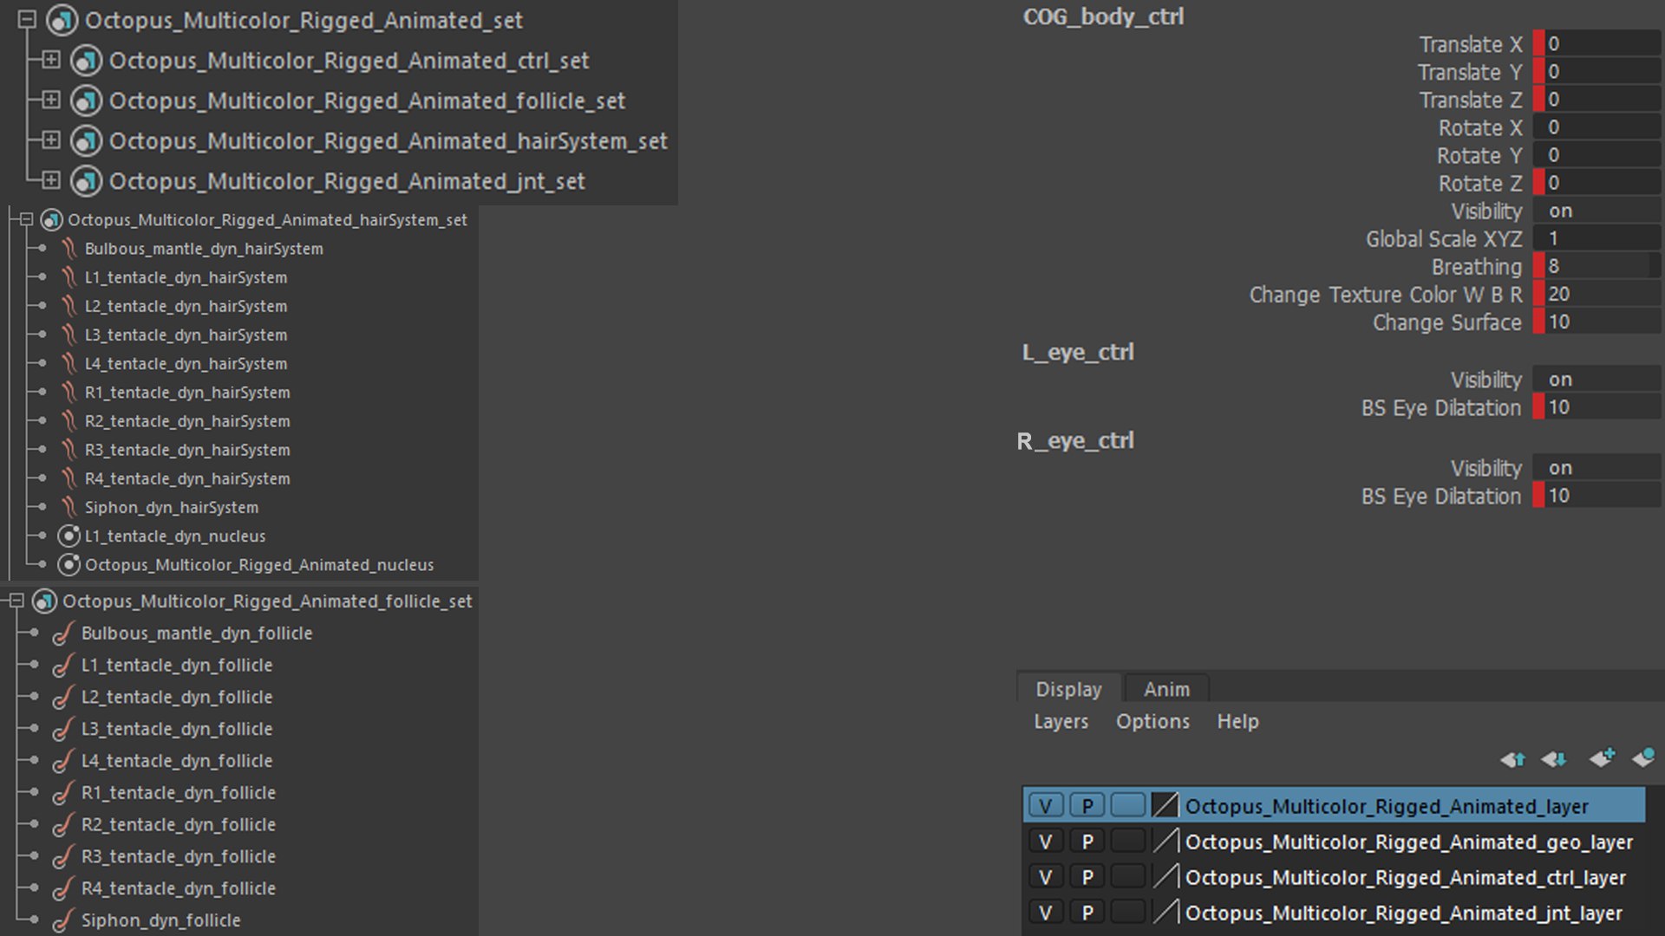Click the COG_body_ctrl Visibility on field

(x=1596, y=211)
